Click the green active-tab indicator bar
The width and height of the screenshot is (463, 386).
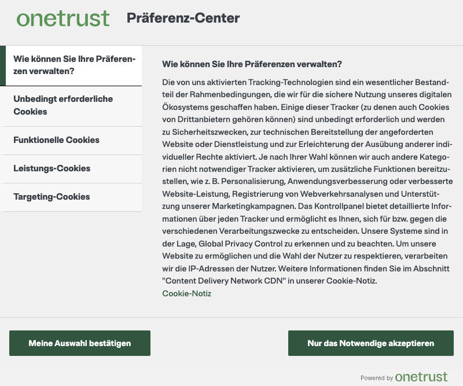[2, 65]
